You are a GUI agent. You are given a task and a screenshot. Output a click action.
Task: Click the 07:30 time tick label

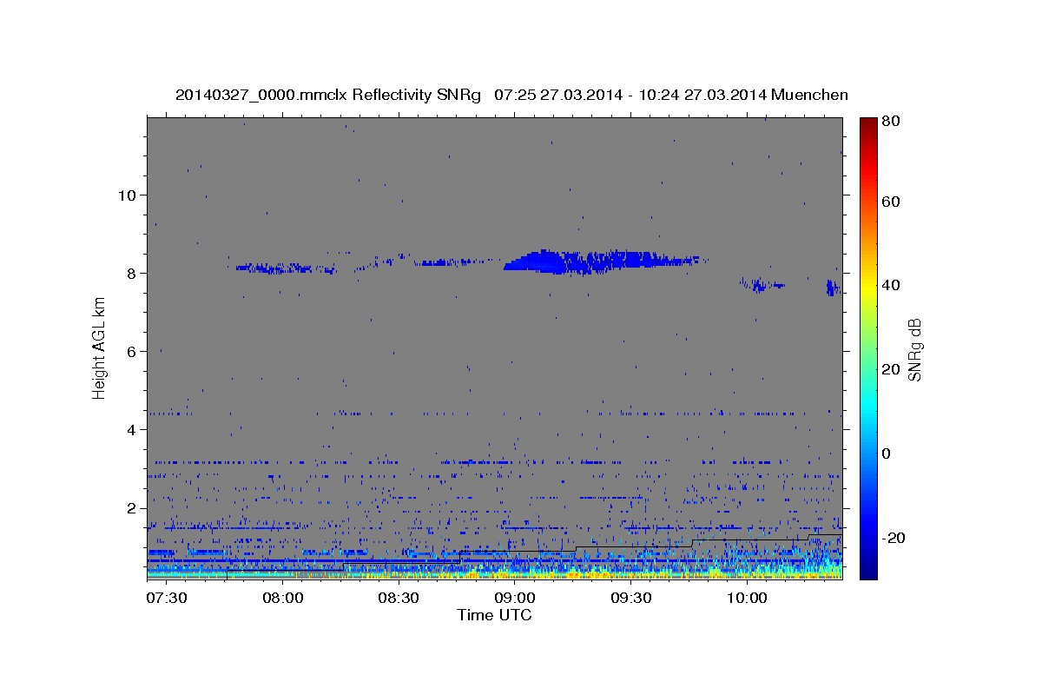(166, 598)
